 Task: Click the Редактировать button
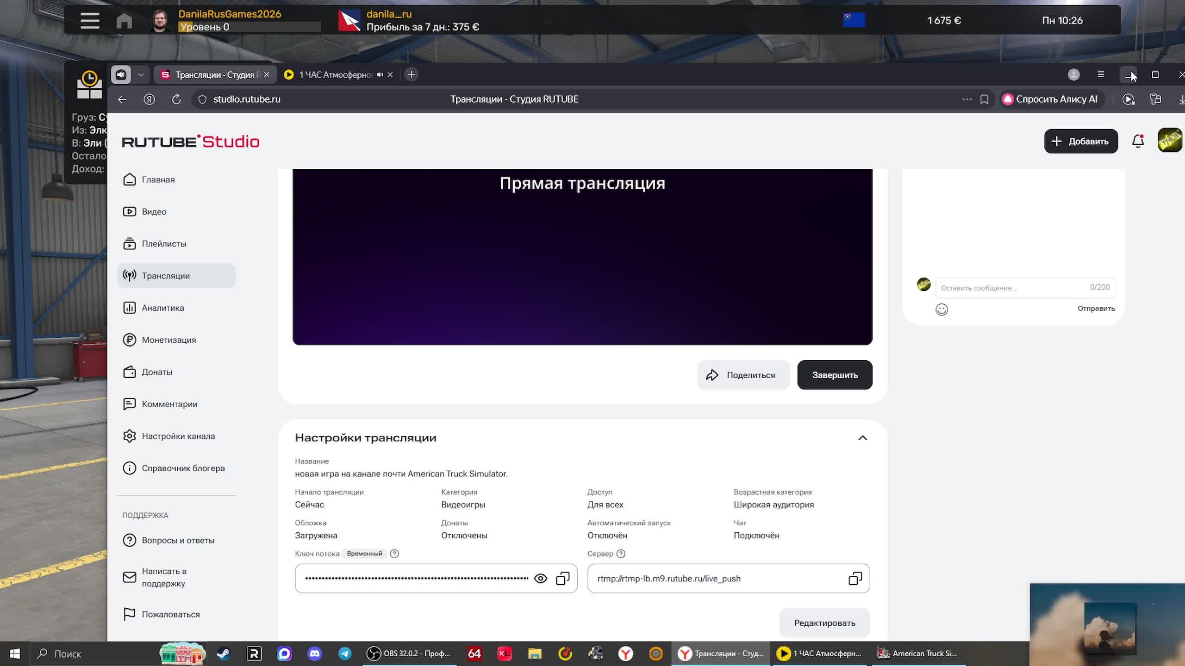point(824,623)
